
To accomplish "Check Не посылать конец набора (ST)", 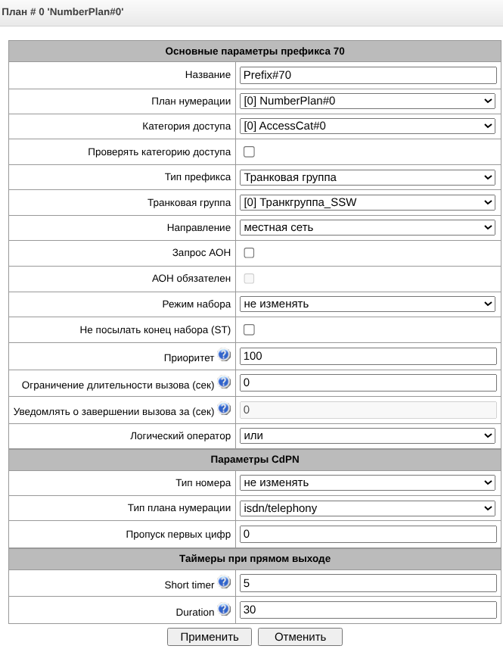I will (249, 329).
